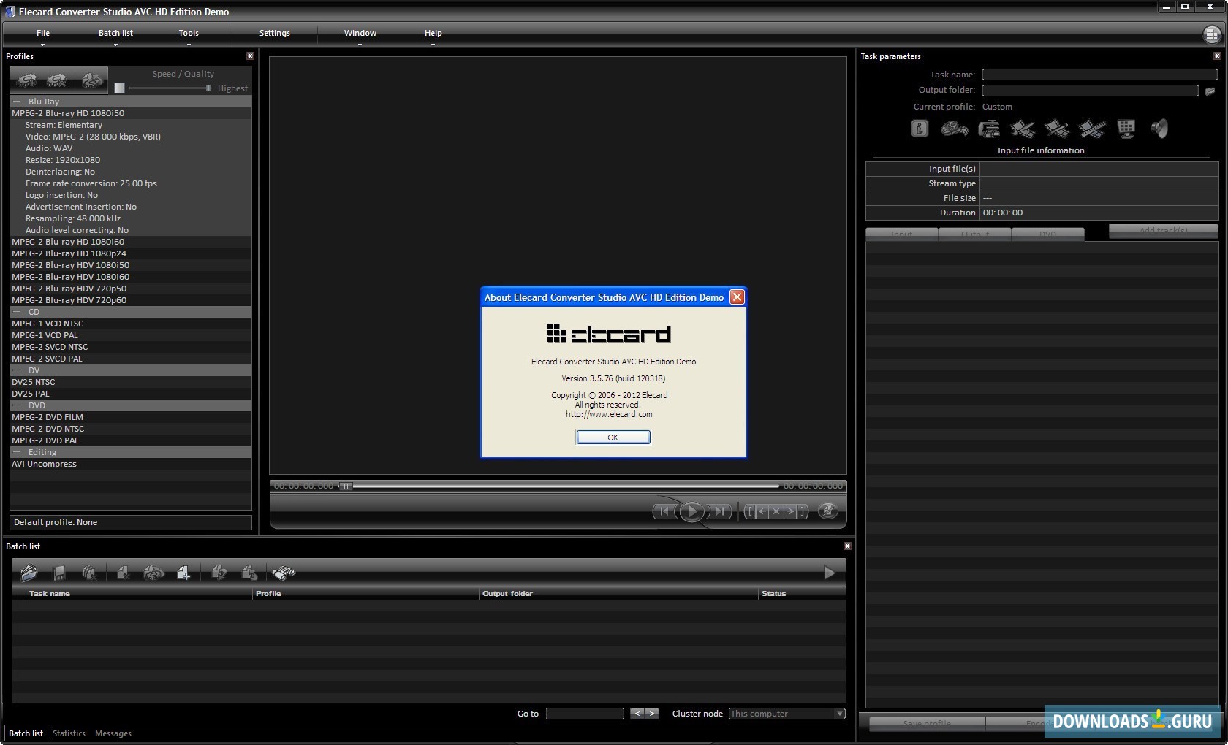Collapse the Editing profile group
Screen dimensions: 1228x745
[x=16, y=452]
